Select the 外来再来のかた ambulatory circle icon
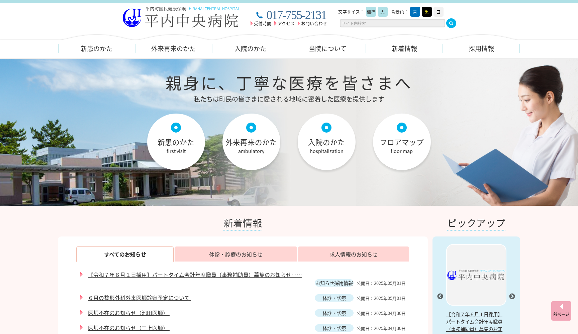578x334 pixels. coord(251,142)
